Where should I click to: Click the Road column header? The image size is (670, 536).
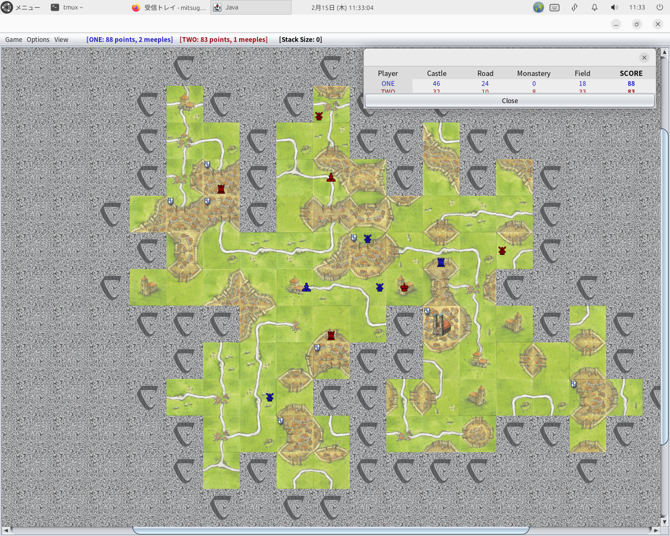tap(485, 73)
